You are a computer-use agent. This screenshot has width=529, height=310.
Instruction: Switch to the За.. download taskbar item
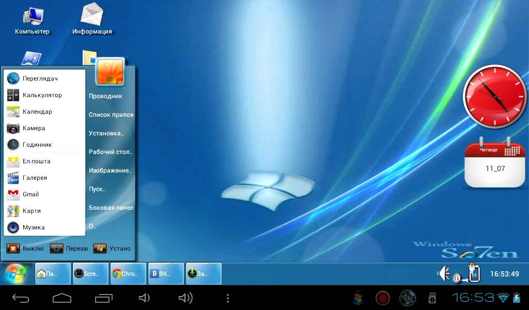204,273
